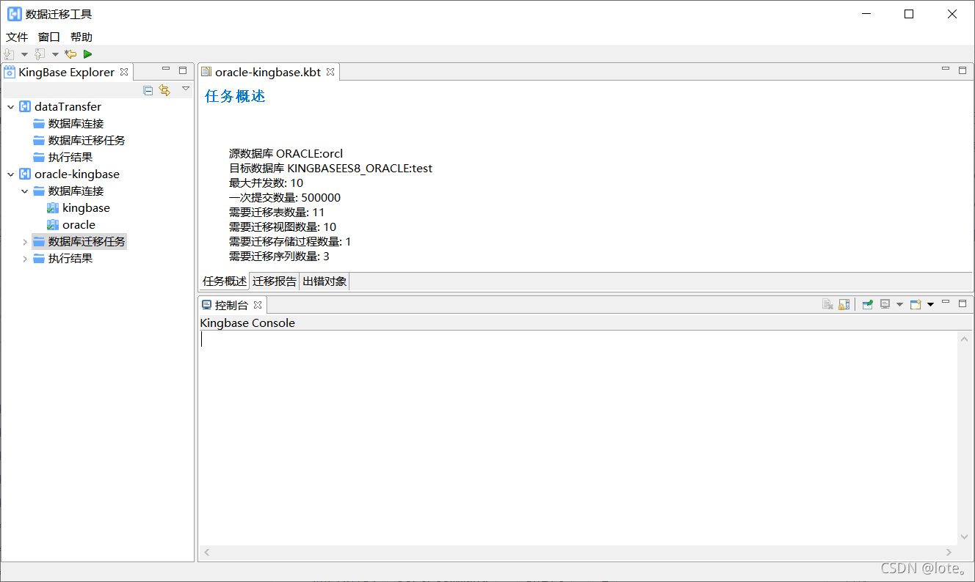Collapse the oracle-kingbase project node
This screenshot has height=582, width=975.
(x=10, y=174)
